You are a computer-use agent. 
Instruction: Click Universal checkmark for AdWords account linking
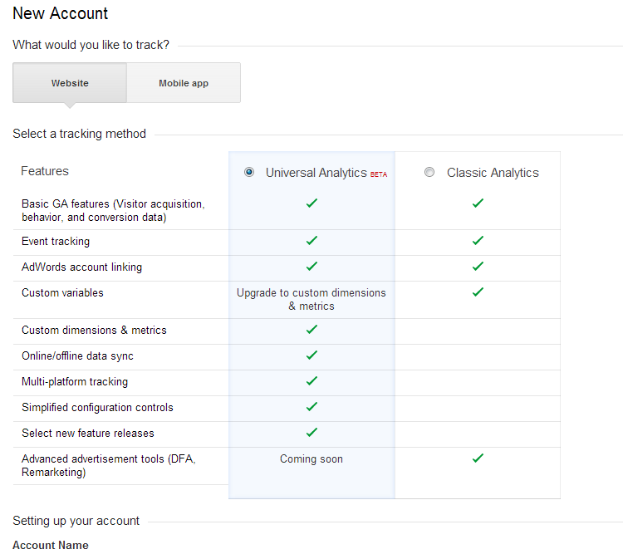(x=311, y=267)
